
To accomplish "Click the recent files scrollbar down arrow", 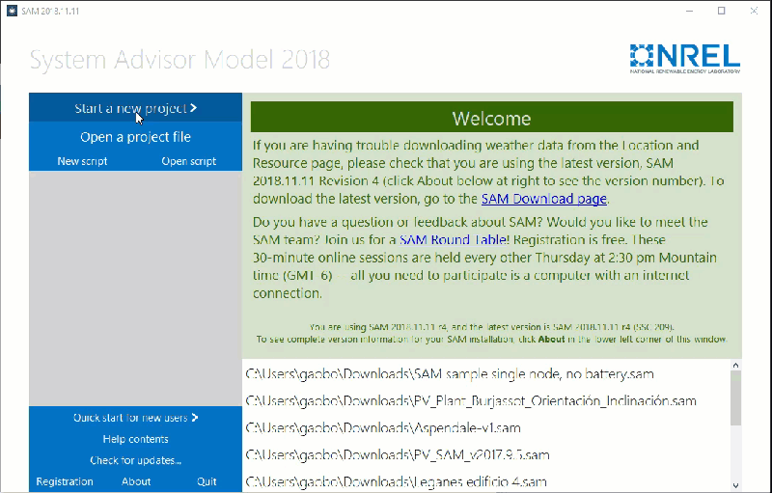I will pos(735,485).
